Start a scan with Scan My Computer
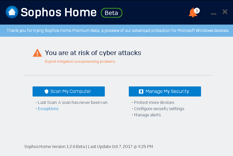 (x=69, y=91)
